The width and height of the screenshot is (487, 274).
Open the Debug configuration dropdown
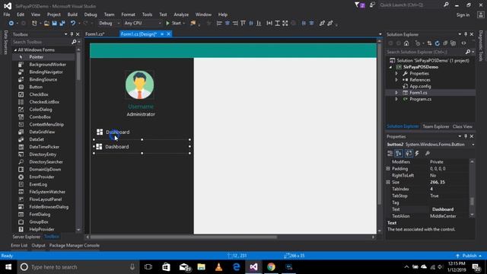(x=110, y=24)
